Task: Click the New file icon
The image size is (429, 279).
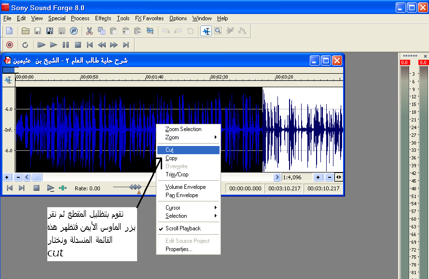Action: [10, 31]
